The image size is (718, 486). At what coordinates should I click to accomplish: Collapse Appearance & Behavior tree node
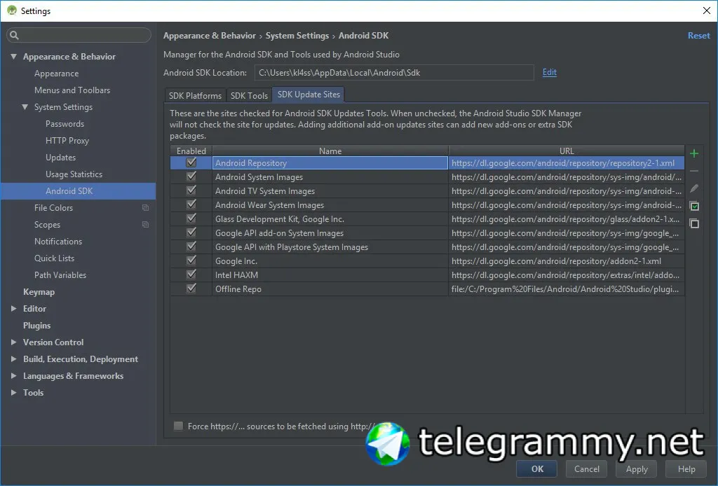[14, 56]
